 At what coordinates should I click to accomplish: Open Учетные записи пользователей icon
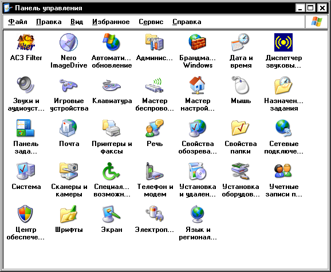coord(283,171)
